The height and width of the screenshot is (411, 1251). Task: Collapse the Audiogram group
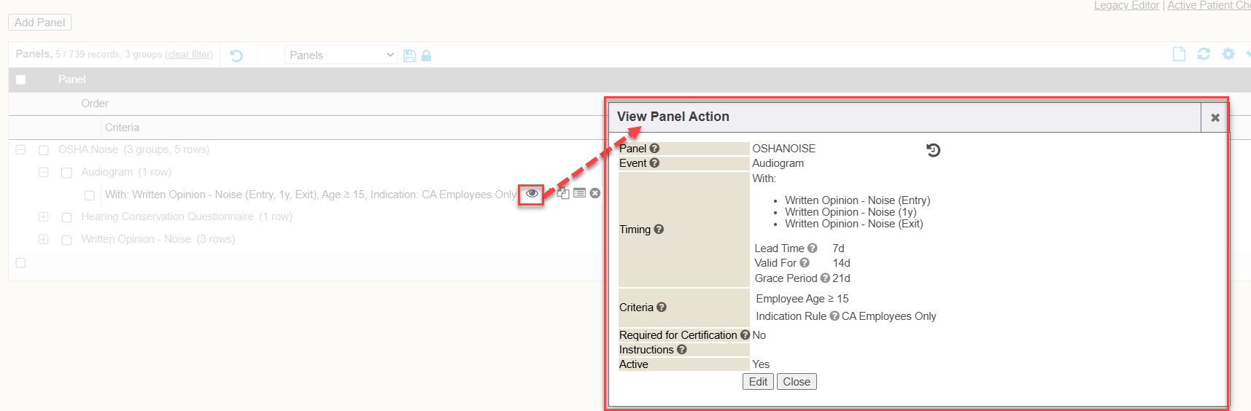44,173
